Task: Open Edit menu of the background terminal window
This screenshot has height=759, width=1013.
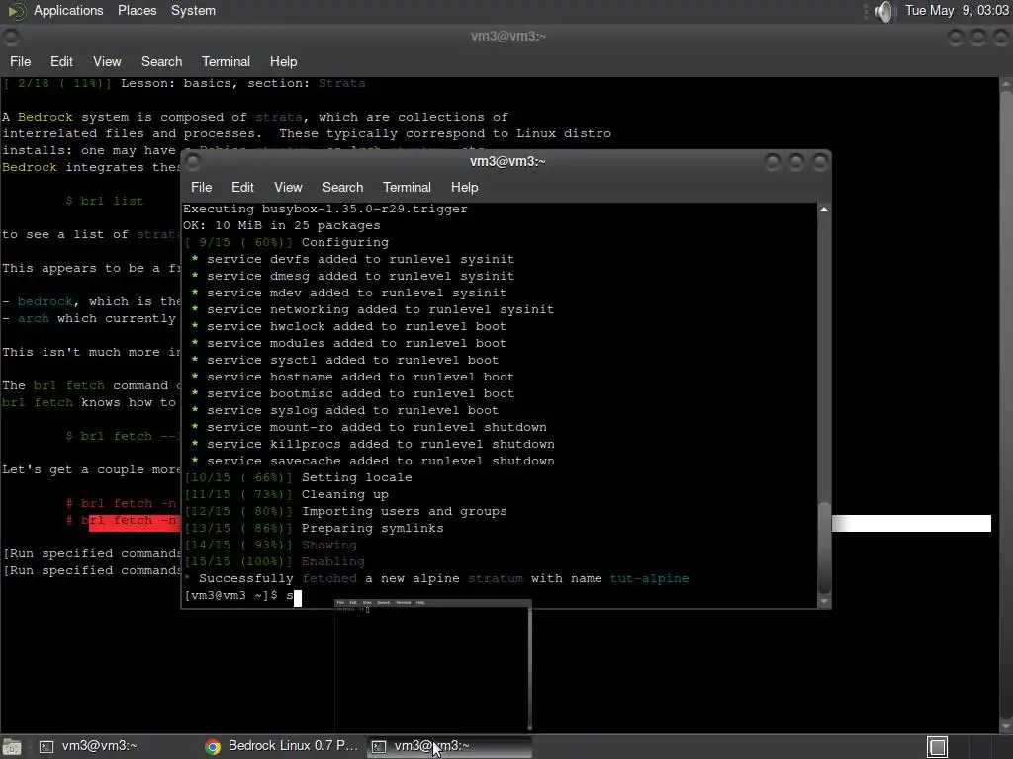Action: tap(61, 61)
